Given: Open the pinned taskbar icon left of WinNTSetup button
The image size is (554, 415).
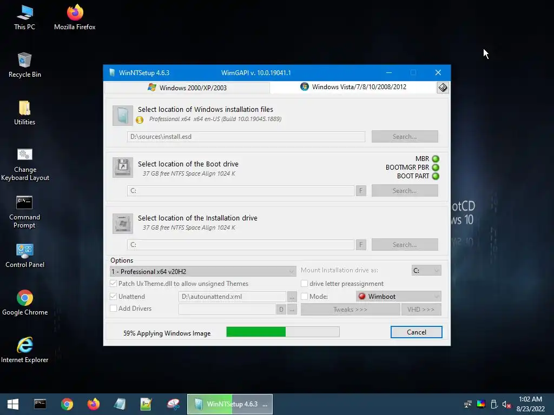Looking at the screenshot, I should coord(173,404).
